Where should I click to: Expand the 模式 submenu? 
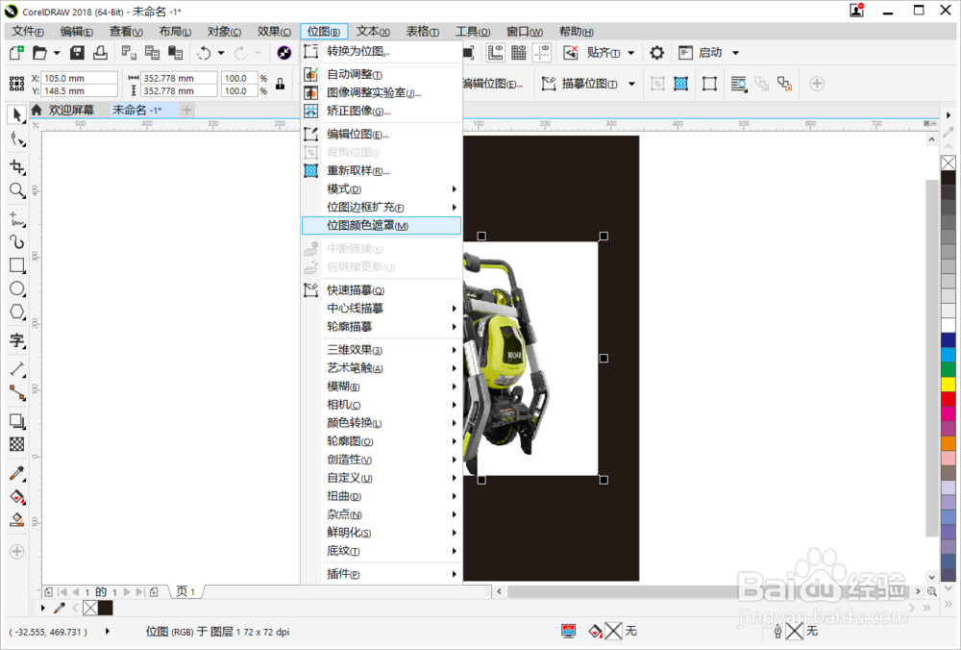(382, 188)
